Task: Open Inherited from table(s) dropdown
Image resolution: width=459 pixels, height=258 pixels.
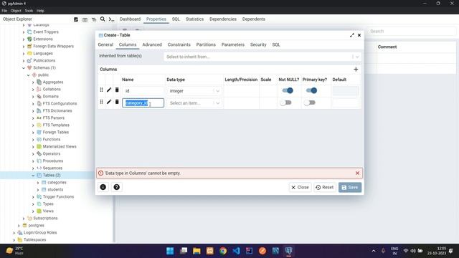Action: click(262, 57)
